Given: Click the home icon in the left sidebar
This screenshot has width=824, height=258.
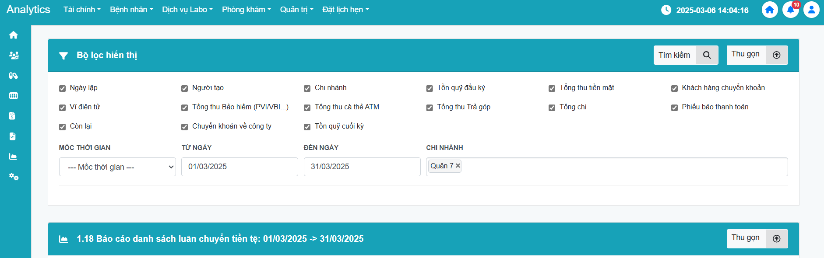Looking at the screenshot, I should [14, 35].
